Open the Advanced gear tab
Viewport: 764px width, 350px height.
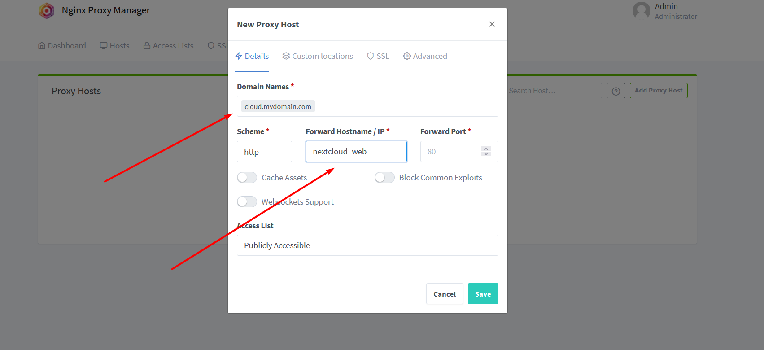coord(425,56)
